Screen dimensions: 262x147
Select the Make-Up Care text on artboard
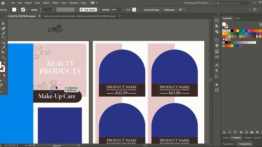(x=57, y=96)
